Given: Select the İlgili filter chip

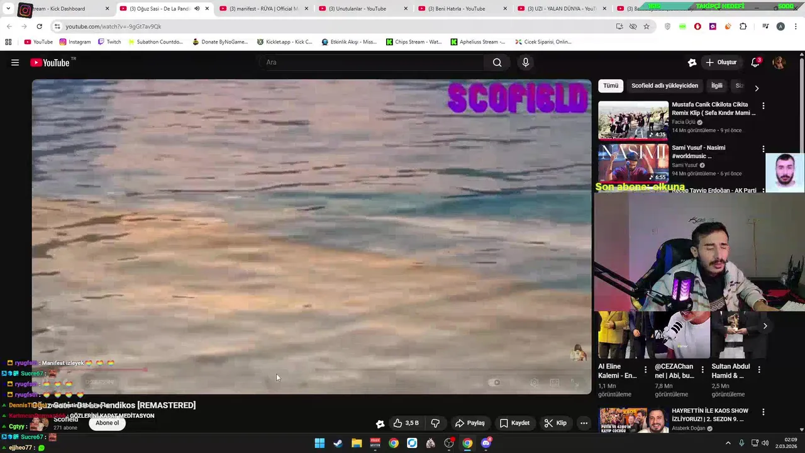Looking at the screenshot, I should [x=717, y=86].
